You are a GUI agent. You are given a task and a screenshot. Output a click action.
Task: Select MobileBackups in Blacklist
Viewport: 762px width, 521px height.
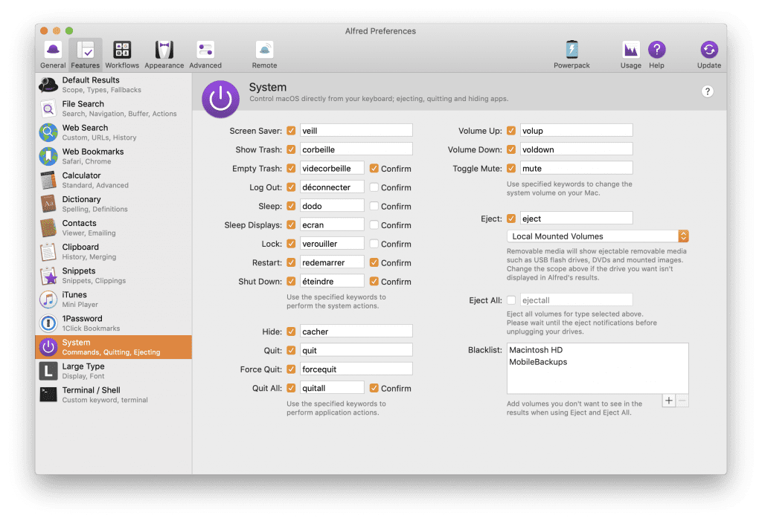pyautogui.click(x=538, y=362)
